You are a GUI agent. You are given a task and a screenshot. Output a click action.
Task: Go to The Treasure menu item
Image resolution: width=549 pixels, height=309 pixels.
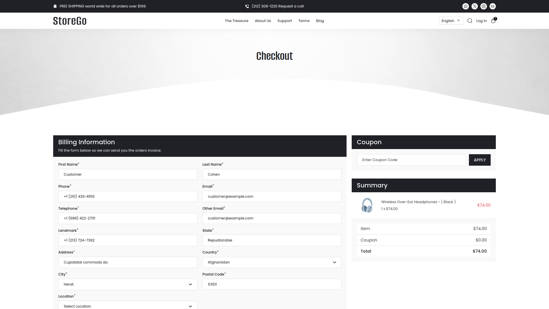[x=236, y=21]
